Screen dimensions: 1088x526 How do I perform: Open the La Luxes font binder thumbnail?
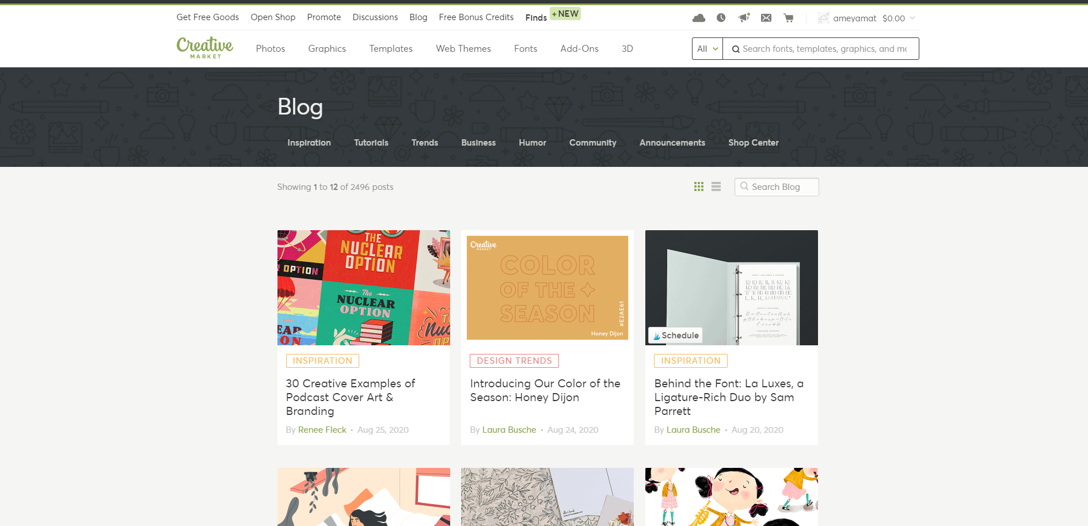(732, 288)
